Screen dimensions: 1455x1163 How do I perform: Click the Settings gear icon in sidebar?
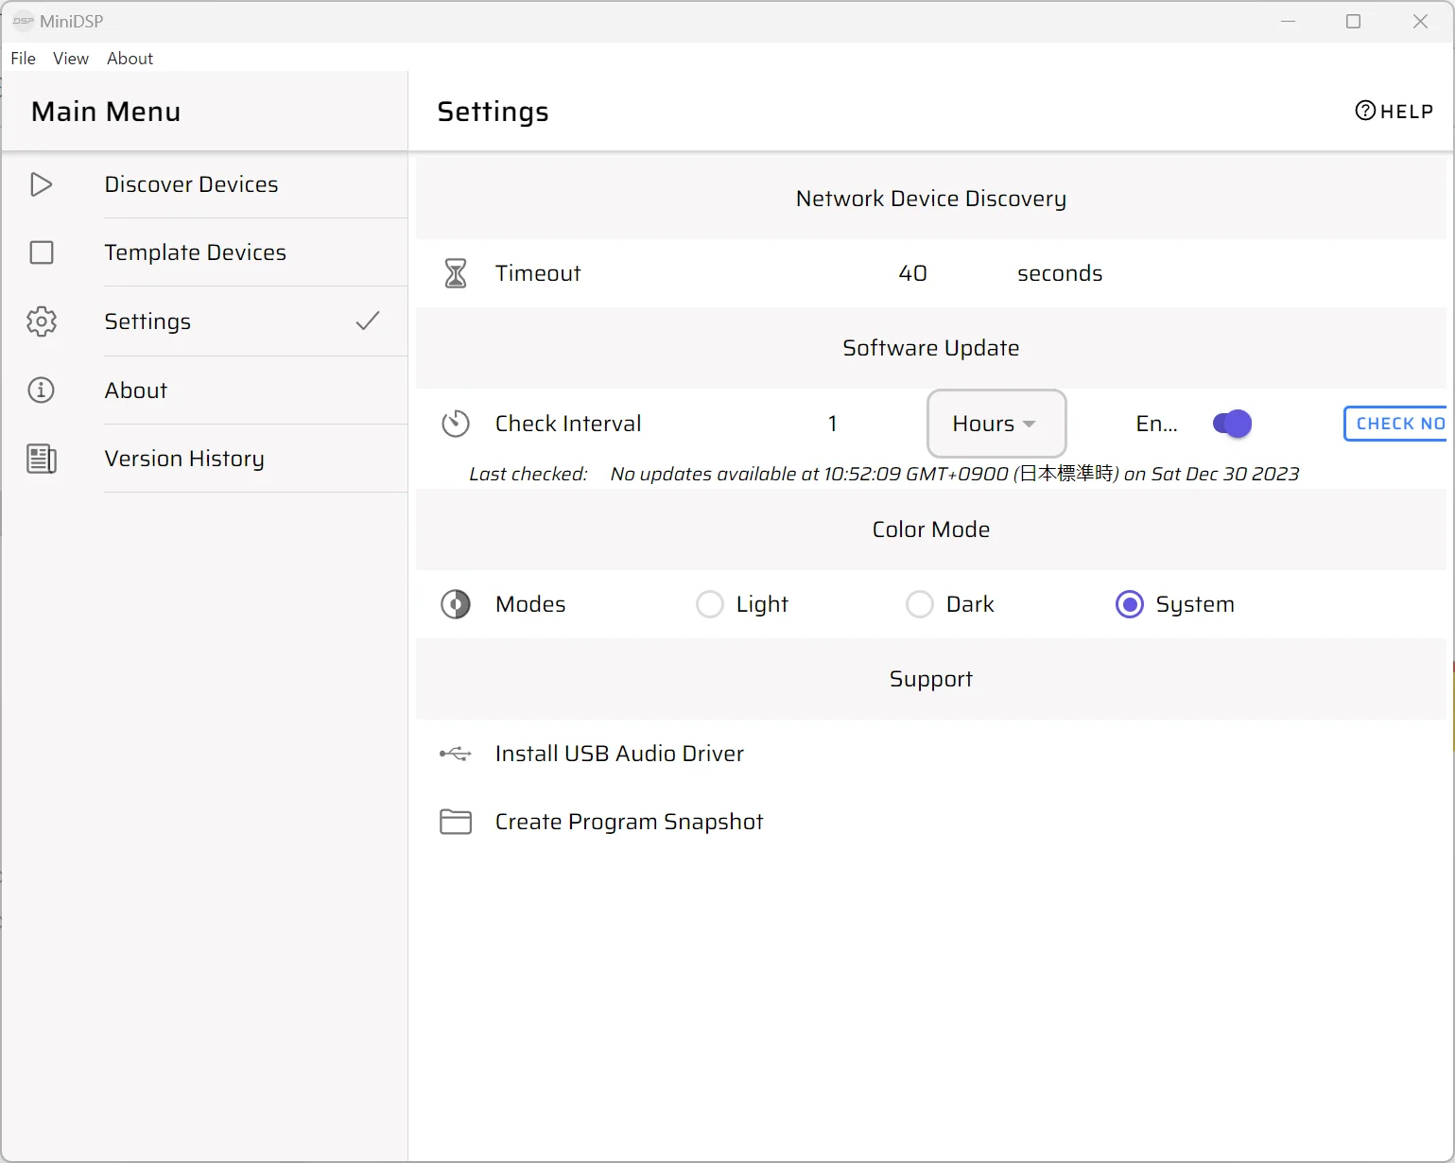click(x=42, y=321)
